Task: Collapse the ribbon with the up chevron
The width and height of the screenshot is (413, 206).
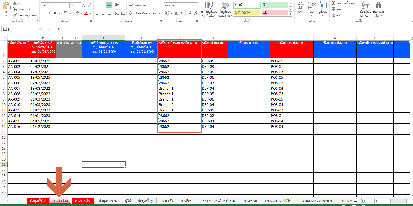Action: click(x=411, y=21)
